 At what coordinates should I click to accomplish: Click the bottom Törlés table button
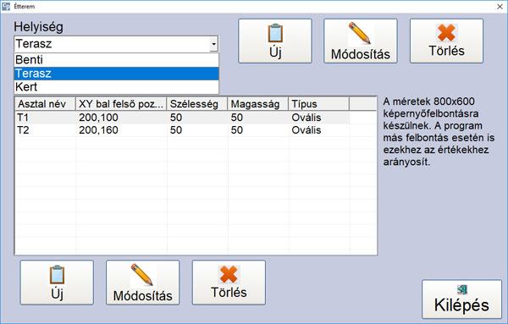(x=229, y=283)
